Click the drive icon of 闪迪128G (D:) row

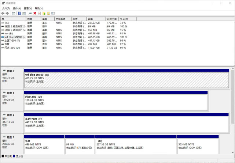click(3, 48)
